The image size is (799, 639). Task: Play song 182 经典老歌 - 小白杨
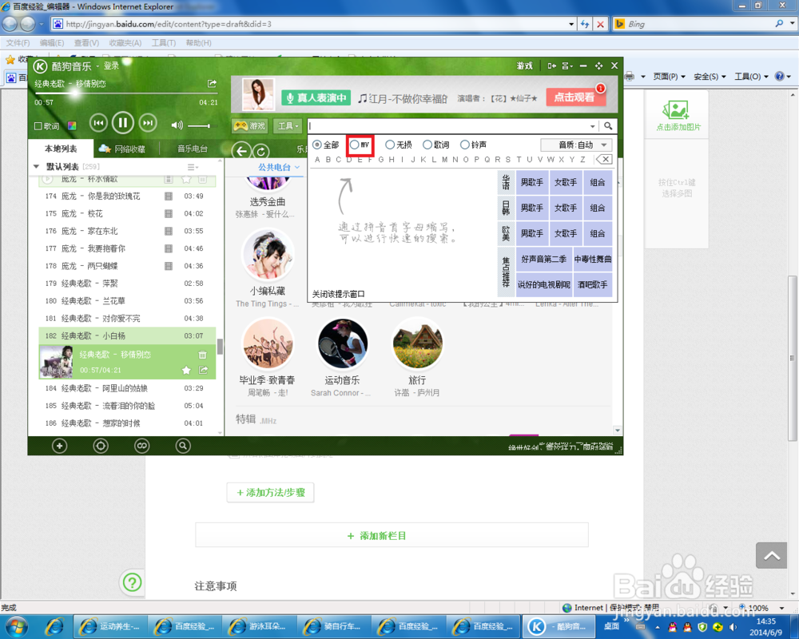tap(127, 335)
